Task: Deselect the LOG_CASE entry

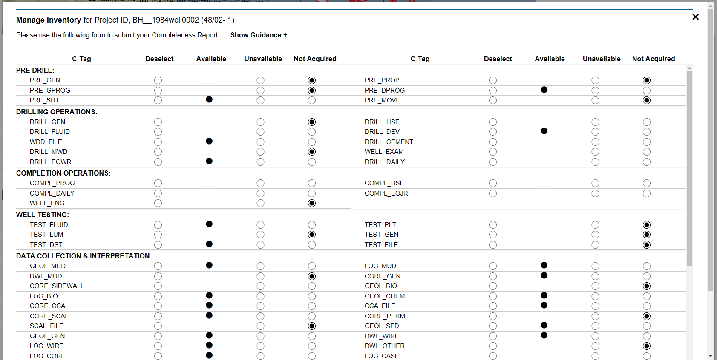Action: point(493,356)
